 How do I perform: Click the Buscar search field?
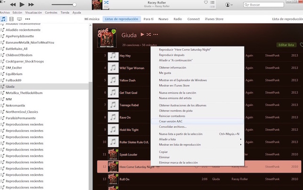pos(263,5)
